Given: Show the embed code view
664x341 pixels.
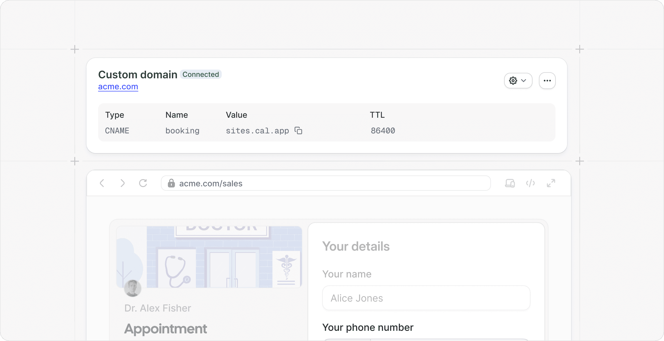Looking at the screenshot, I should tap(530, 183).
